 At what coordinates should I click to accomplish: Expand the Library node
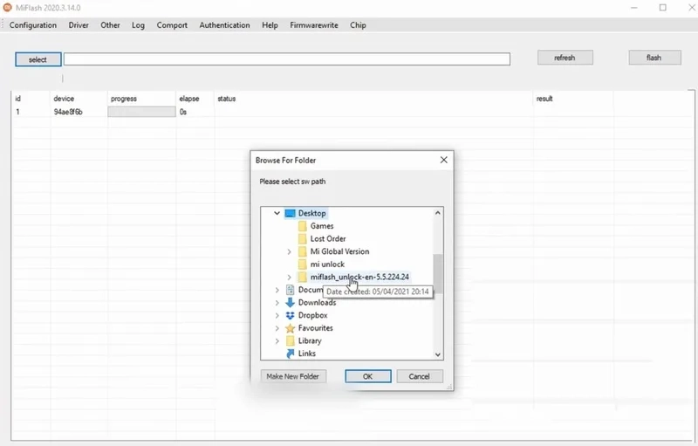coord(277,341)
